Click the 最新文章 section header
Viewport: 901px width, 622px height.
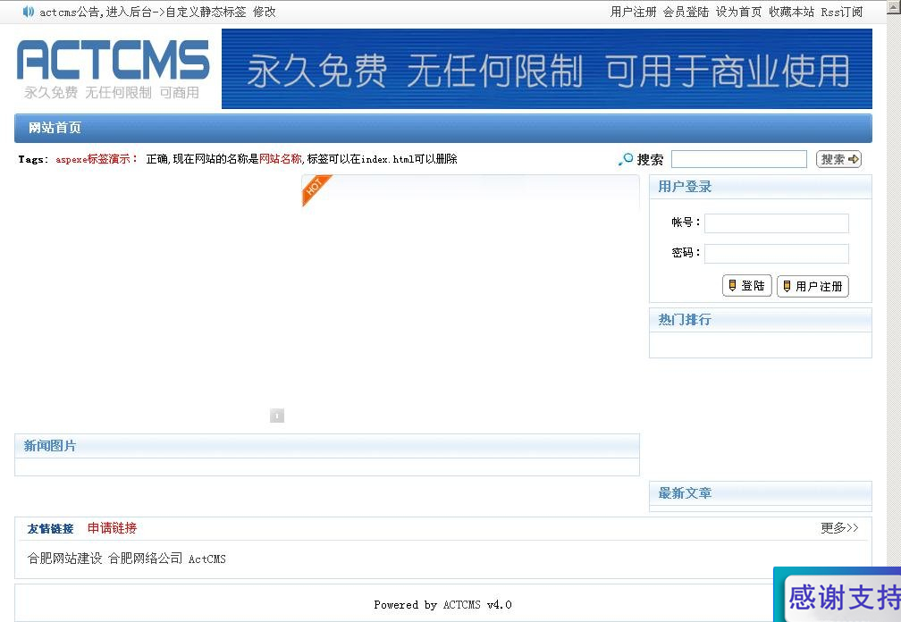(x=760, y=493)
